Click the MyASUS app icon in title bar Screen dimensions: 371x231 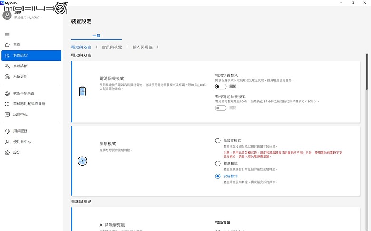[2, 3]
